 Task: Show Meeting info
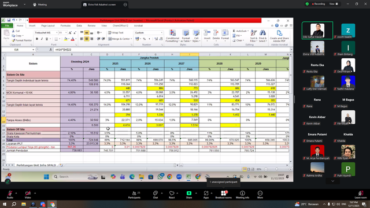coord(242,195)
